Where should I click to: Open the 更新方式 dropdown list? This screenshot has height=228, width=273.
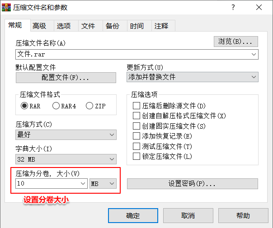(193, 77)
